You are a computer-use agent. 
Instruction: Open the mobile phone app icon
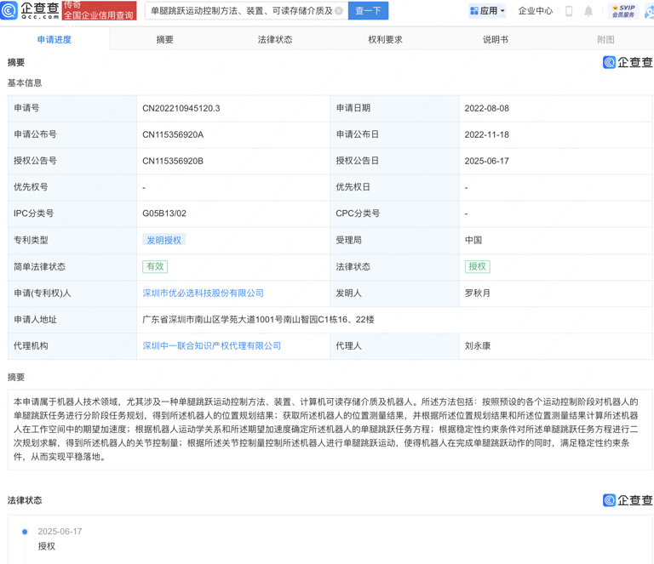pos(569,11)
